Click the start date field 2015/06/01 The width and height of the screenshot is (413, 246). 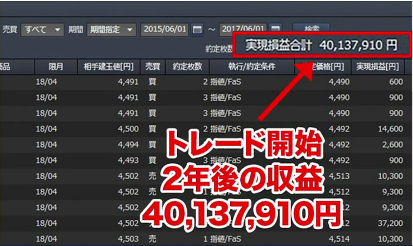point(166,29)
